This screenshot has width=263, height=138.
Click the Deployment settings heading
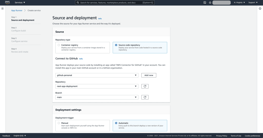(68, 110)
